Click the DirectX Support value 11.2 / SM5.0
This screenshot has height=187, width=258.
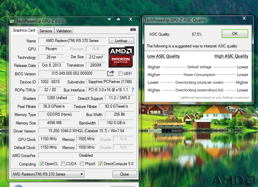120,98
